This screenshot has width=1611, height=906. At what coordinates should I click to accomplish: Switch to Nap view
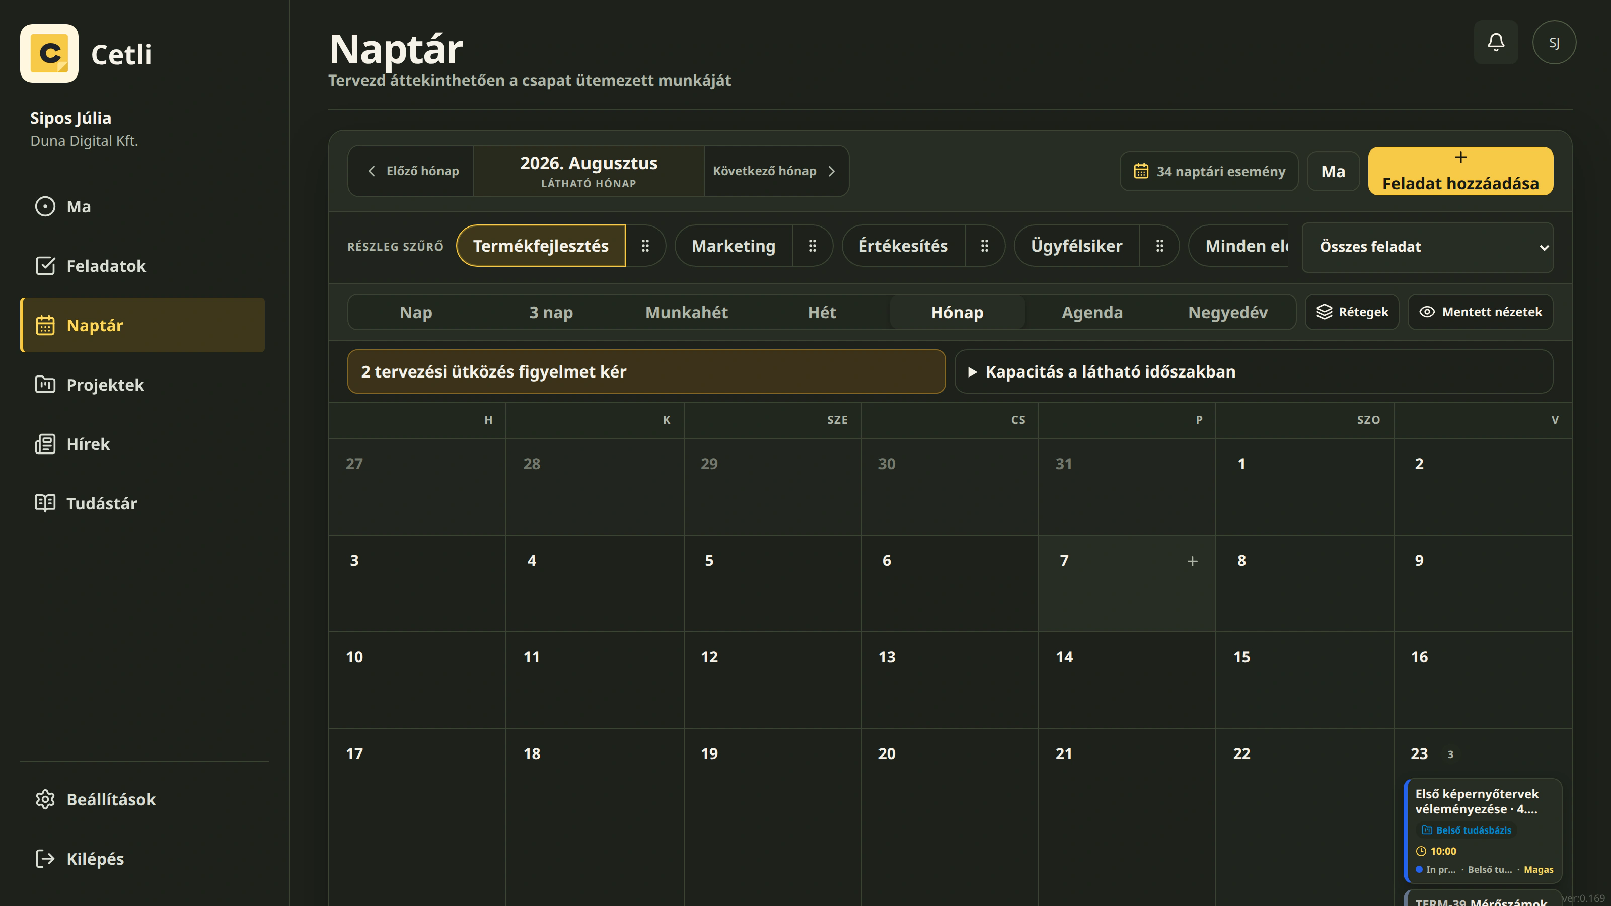416,312
